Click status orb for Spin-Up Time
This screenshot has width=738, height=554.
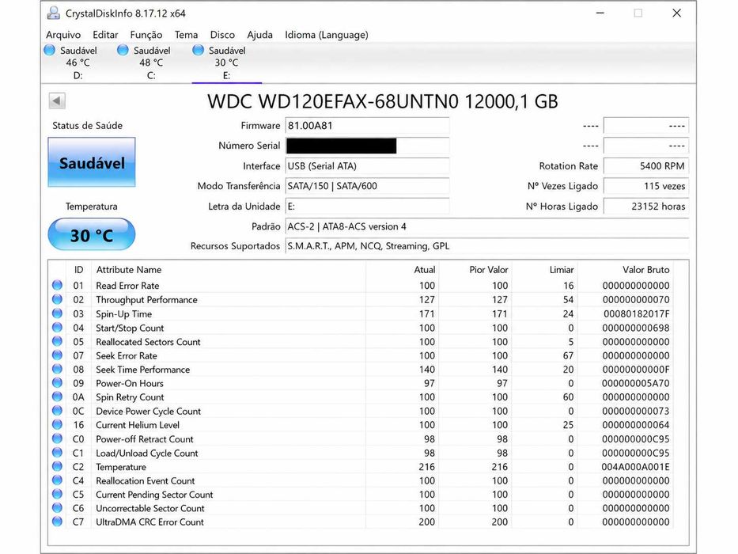point(58,313)
